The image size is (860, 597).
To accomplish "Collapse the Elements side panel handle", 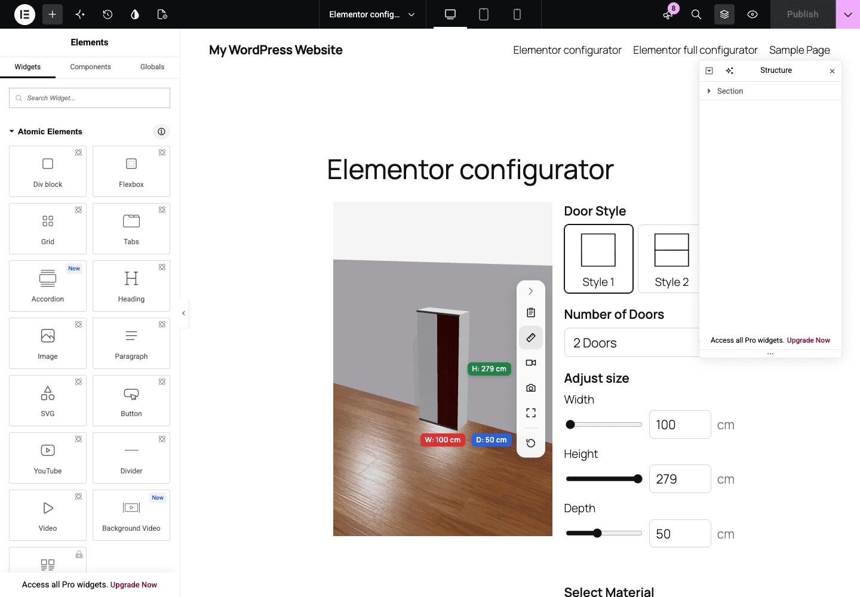I will (184, 313).
